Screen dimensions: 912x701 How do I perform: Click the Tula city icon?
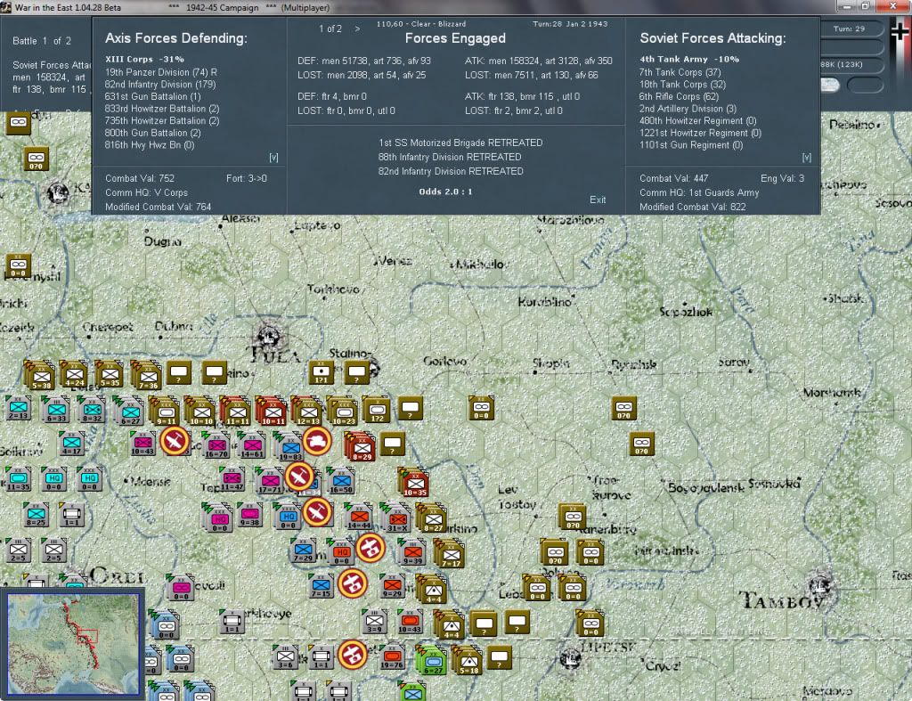pyautogui.click(x=268, y=336)
